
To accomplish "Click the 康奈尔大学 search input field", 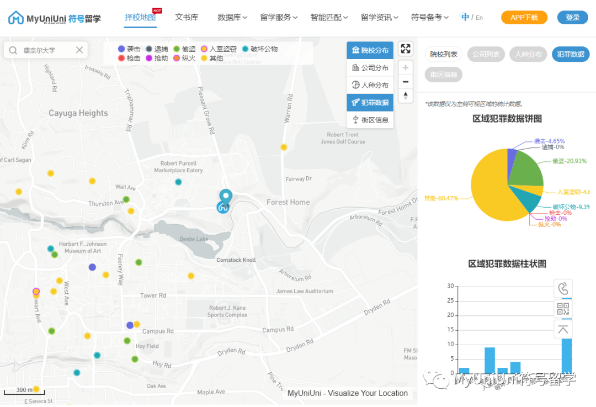I will [47, 50].
